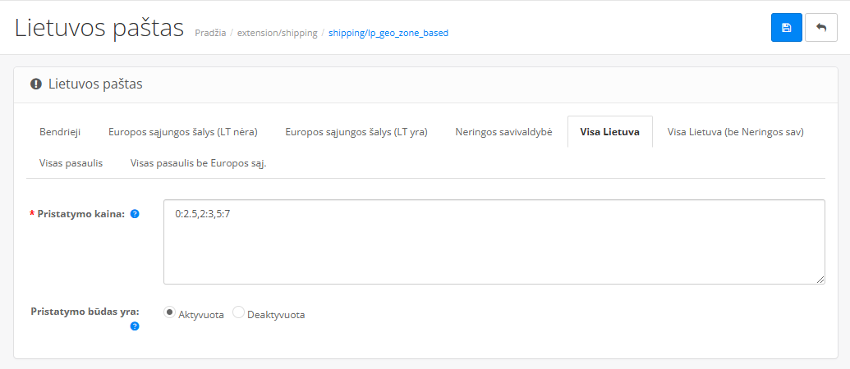
Task: Switch to Europos sąjungos šalys (LT nėra) tab
Action: click(x=183, y=132)
